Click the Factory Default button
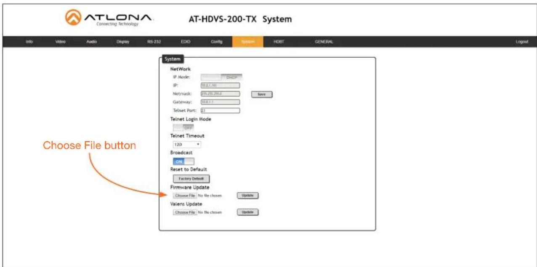The image size is (537, 267). 191,179
